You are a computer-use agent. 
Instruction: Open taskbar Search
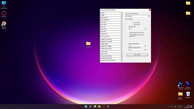coord(90,107)
